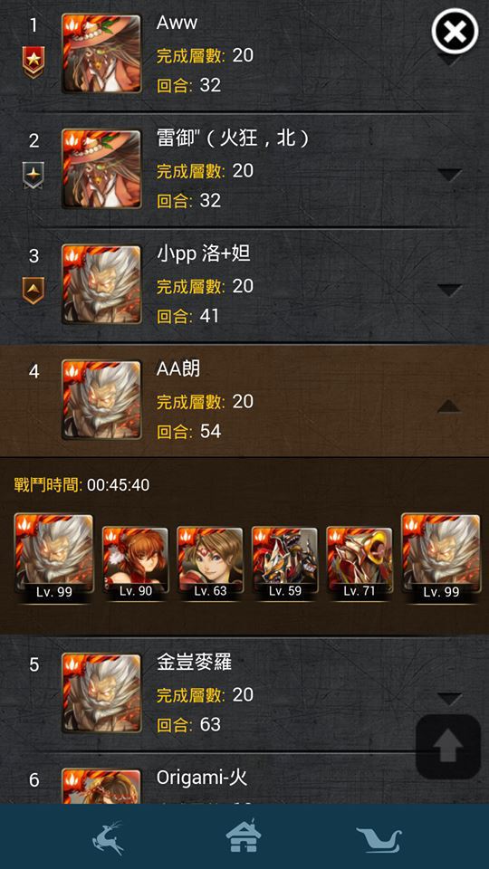Tap the silver rank badge for rank 2

click(34, 175)
